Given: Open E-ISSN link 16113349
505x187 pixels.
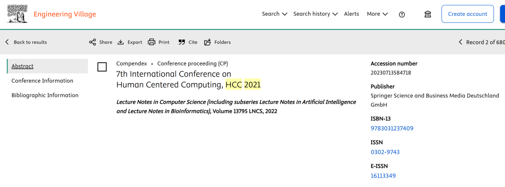Looking at the screenshot, I should 383,176.
